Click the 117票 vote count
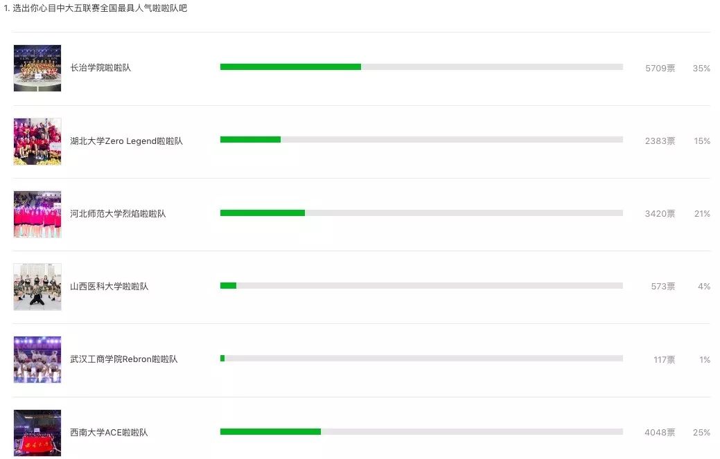This screenshot has height=459, width=720. pos(664,360)
